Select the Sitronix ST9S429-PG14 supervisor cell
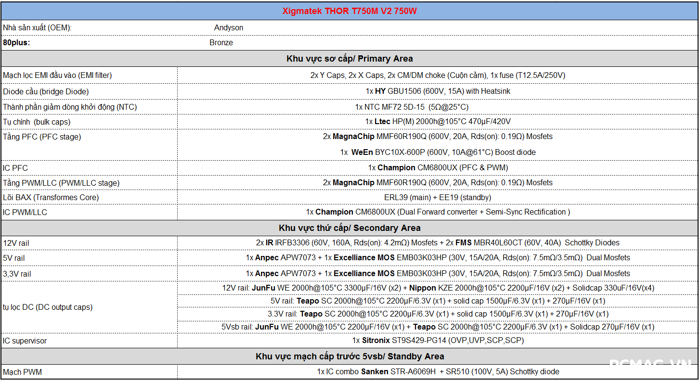 pyautogui.click(x=438, y=341)
